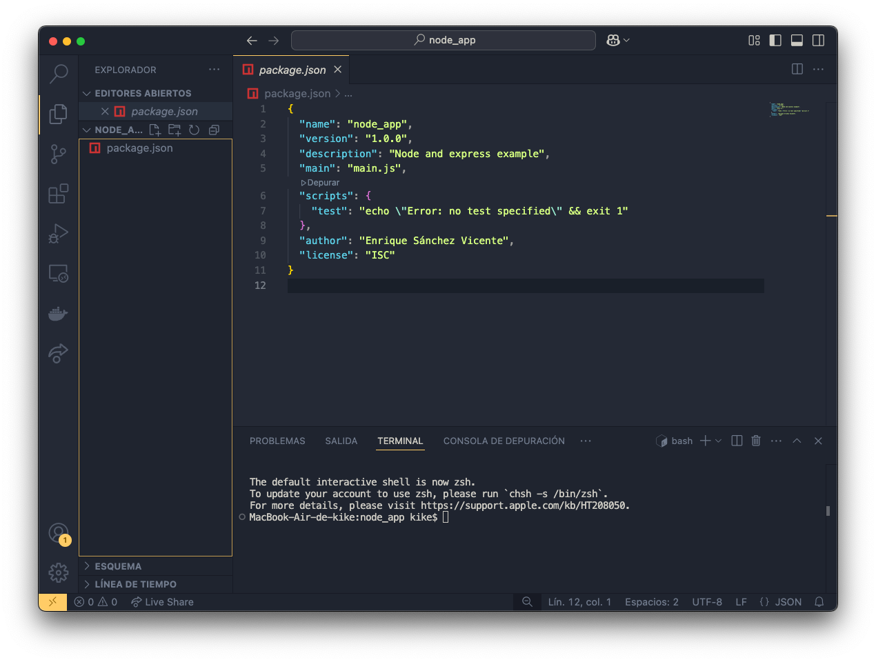Kill terminal with trash icon
The image size is (876, 662).
[x=756, y=441]
